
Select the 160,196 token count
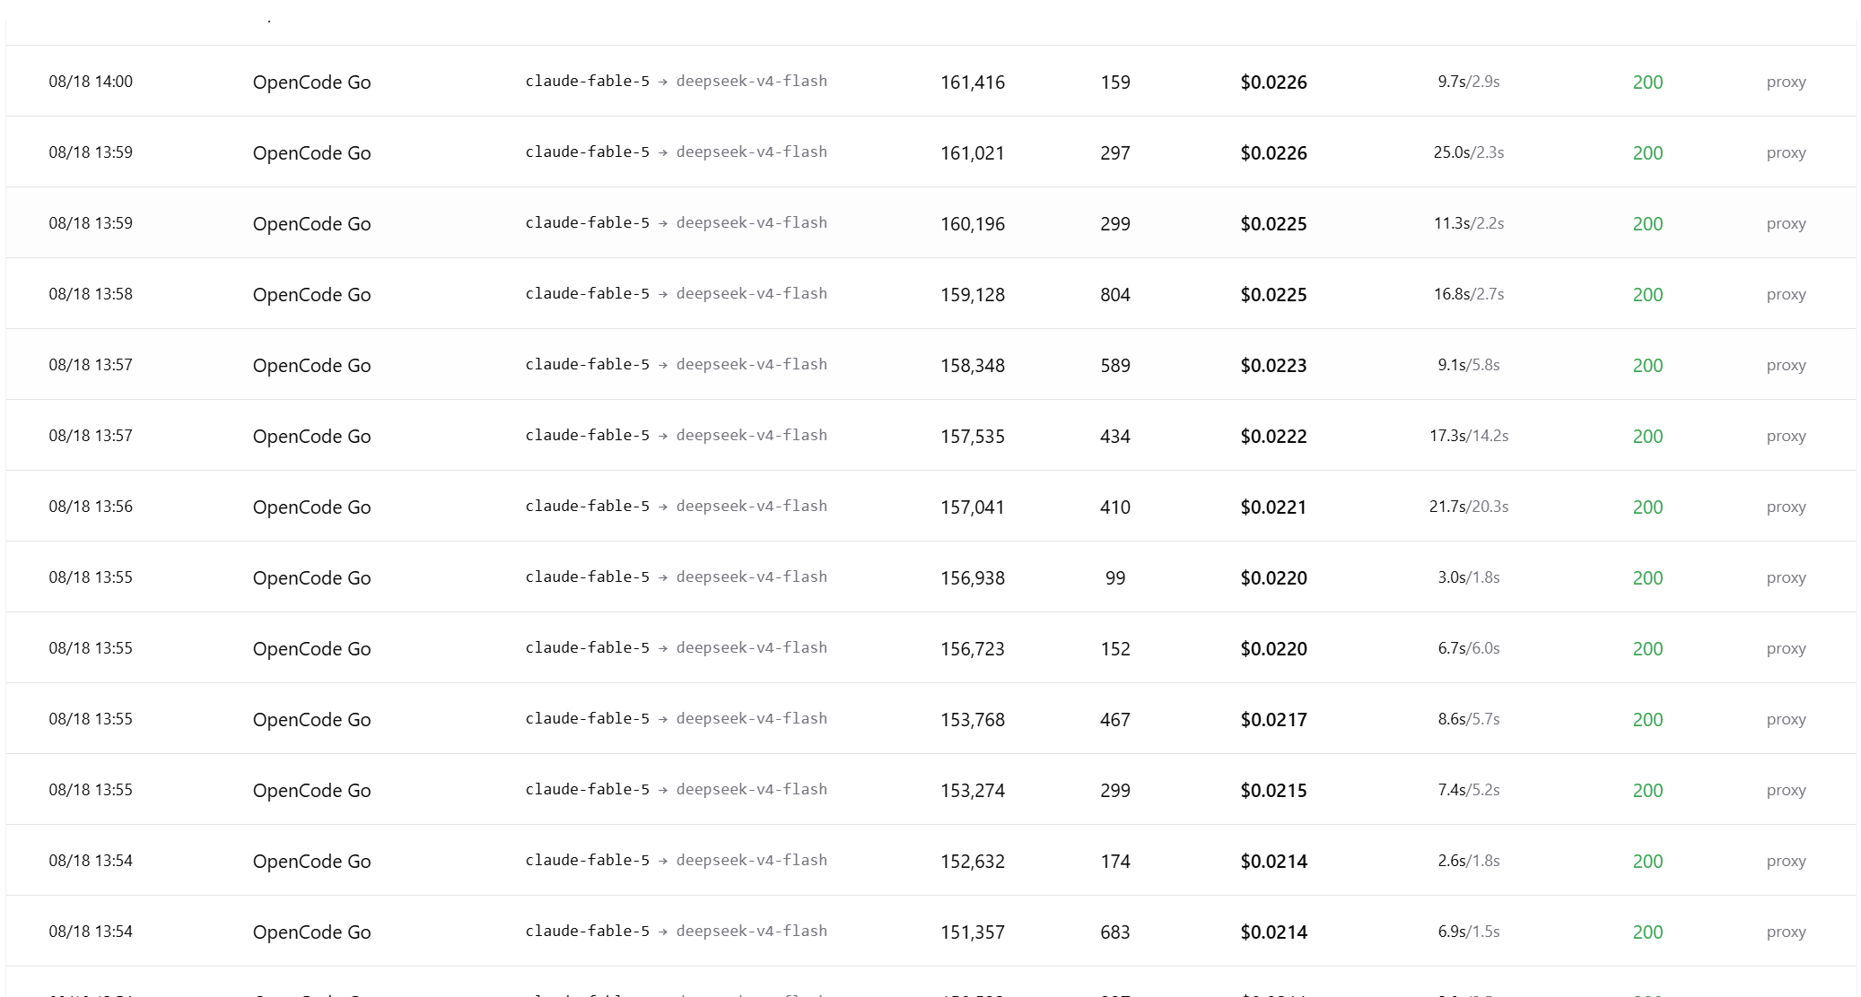(x=973, y=224)
